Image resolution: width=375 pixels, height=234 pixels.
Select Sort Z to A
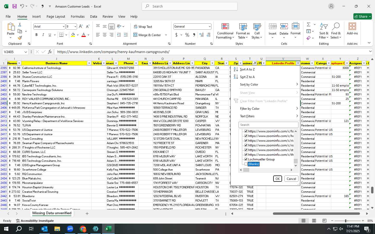click(x=265, y=77)
